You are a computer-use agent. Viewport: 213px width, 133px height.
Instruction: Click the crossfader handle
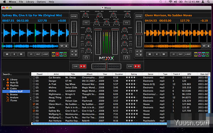[x=106, y=66]
